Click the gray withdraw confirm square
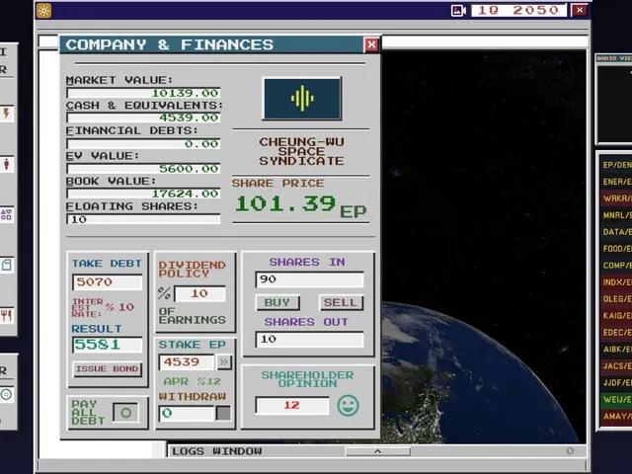Screen dimensions: 632x474 [x=223, y=413]
